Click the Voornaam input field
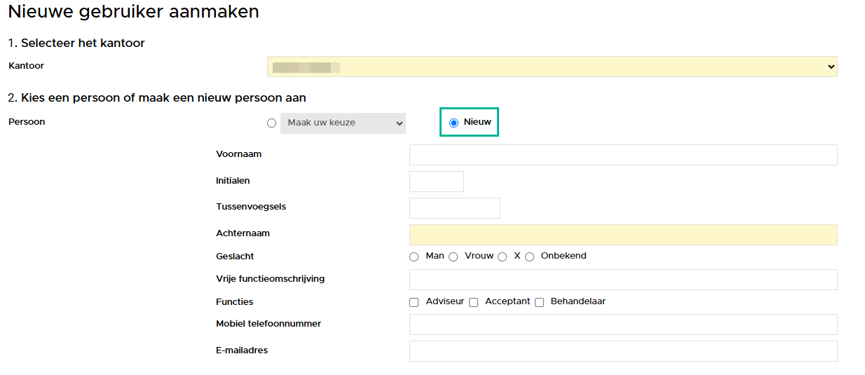This screenshot has width=865, height=375. [x=622, y=155]
